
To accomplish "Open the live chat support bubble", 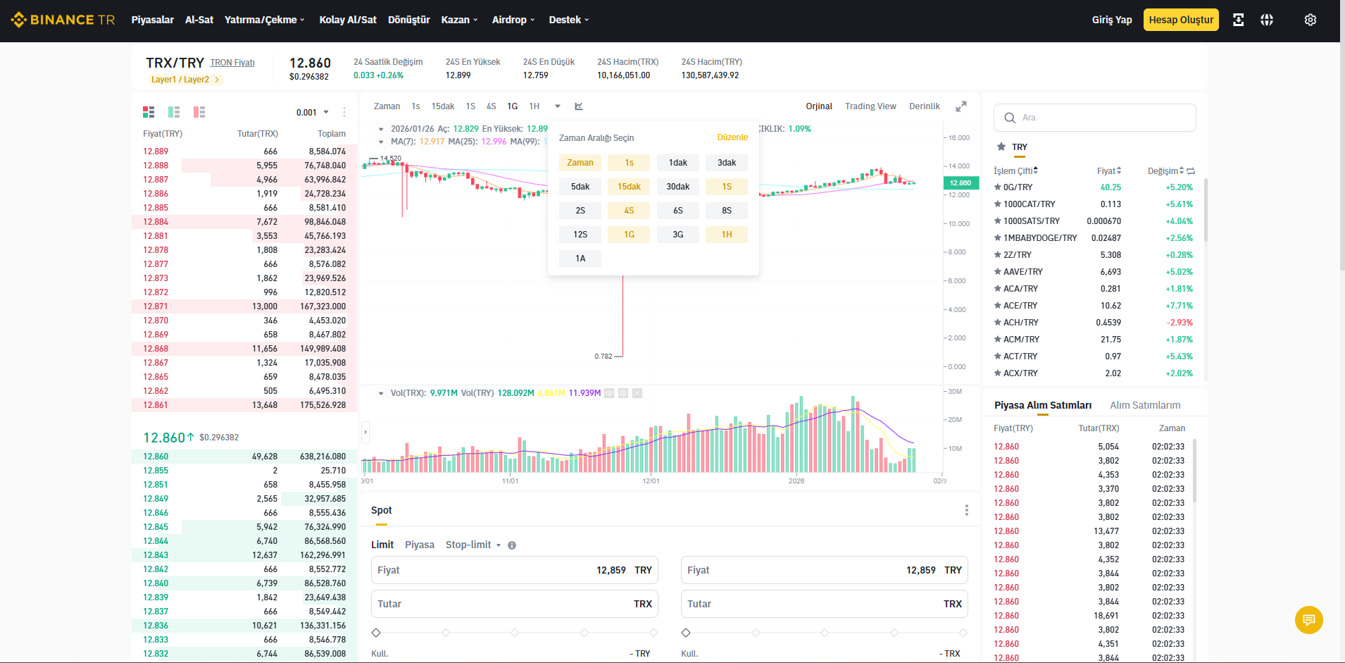I will (x=1309, y=620).
